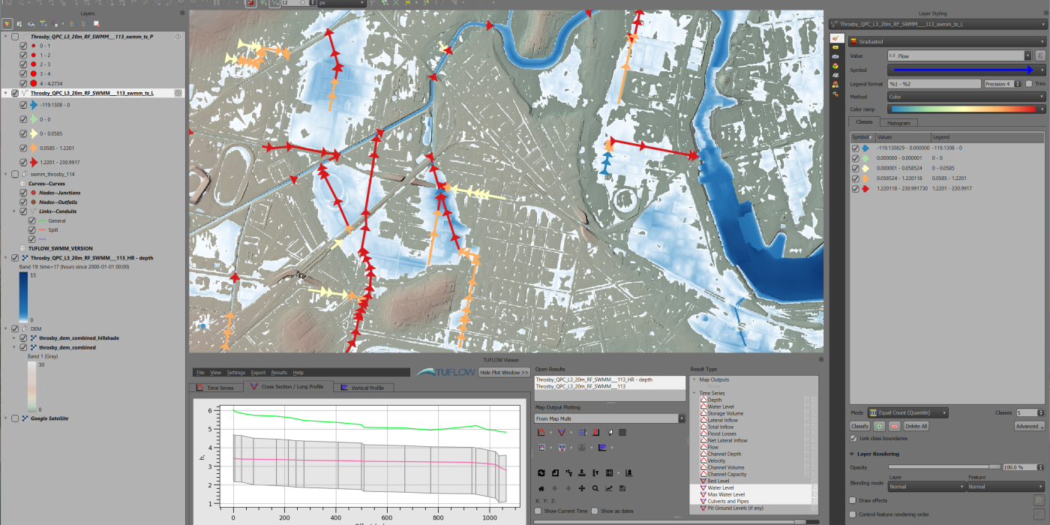Open the Export menu in TUFLOW Viewer
Screen dimensions: 1050x525
point(258,373)
